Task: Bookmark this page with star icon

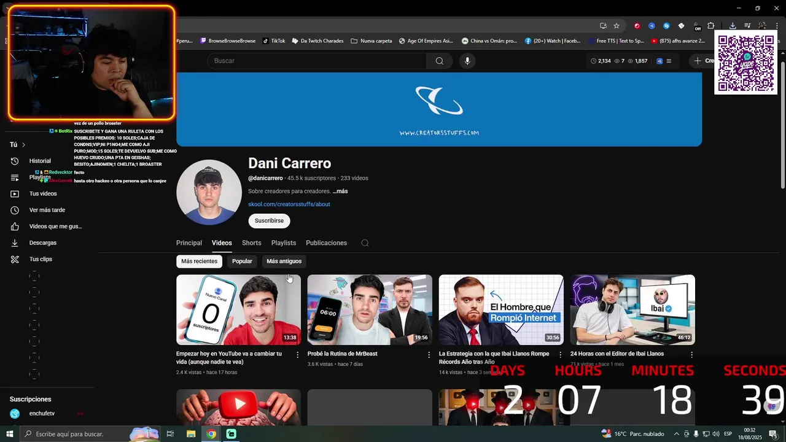Action: click(x=617, y=26)
